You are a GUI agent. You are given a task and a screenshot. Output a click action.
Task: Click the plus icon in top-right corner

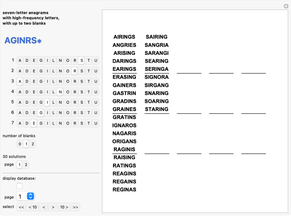pos(285,6)
